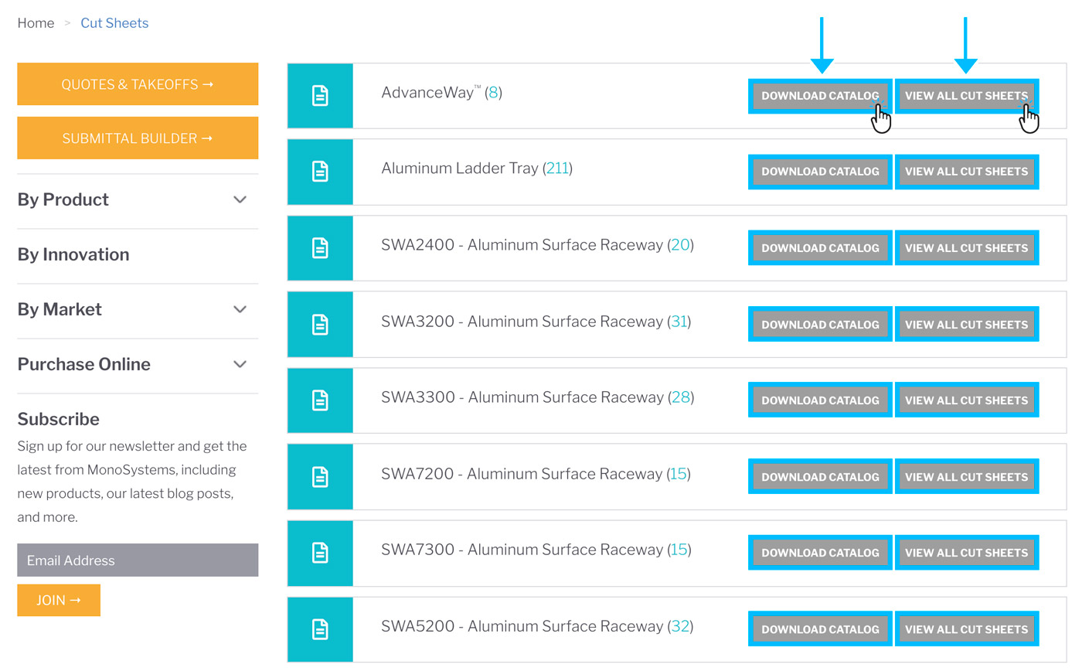This screenshot has height=671, width=1082.
Task: Expand the By Market section chevron
Action: click(x=240, y=309)
